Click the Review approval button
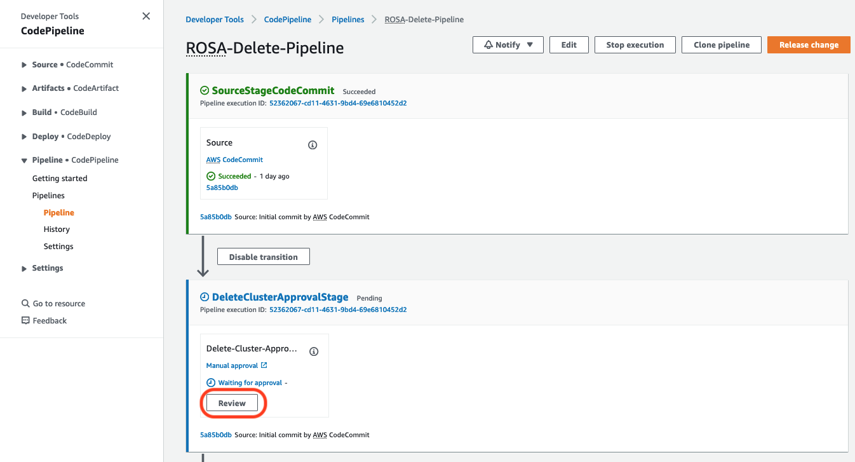 (232, 403)
